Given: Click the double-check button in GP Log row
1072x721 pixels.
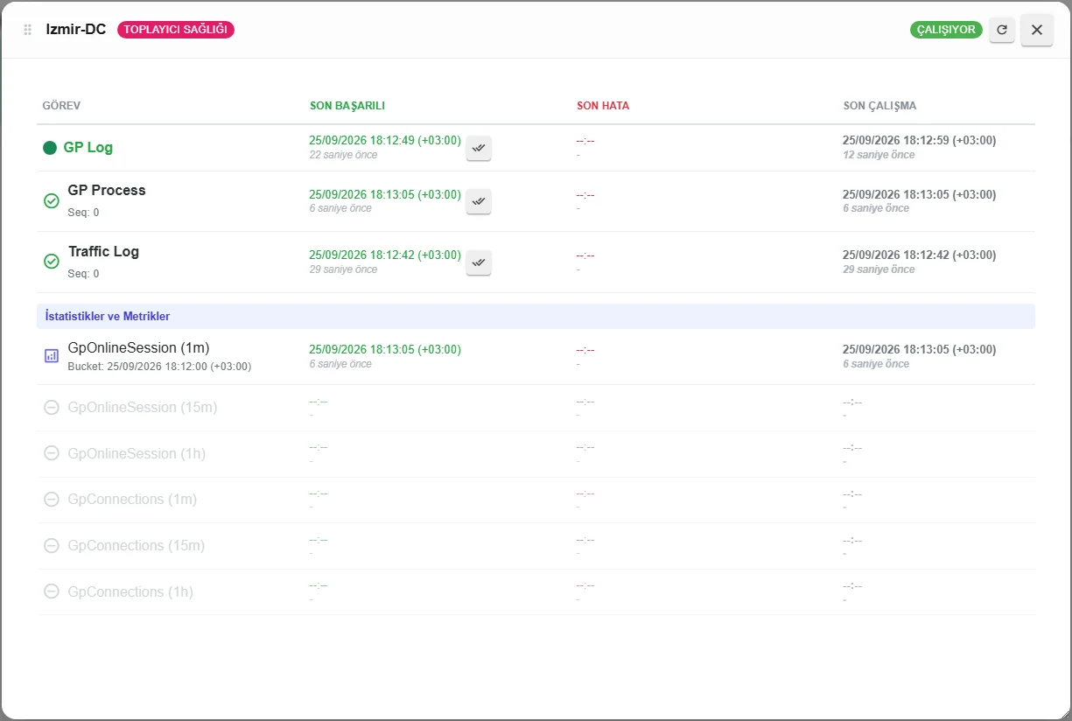Looking at the screenshot, I should (479, 149).
